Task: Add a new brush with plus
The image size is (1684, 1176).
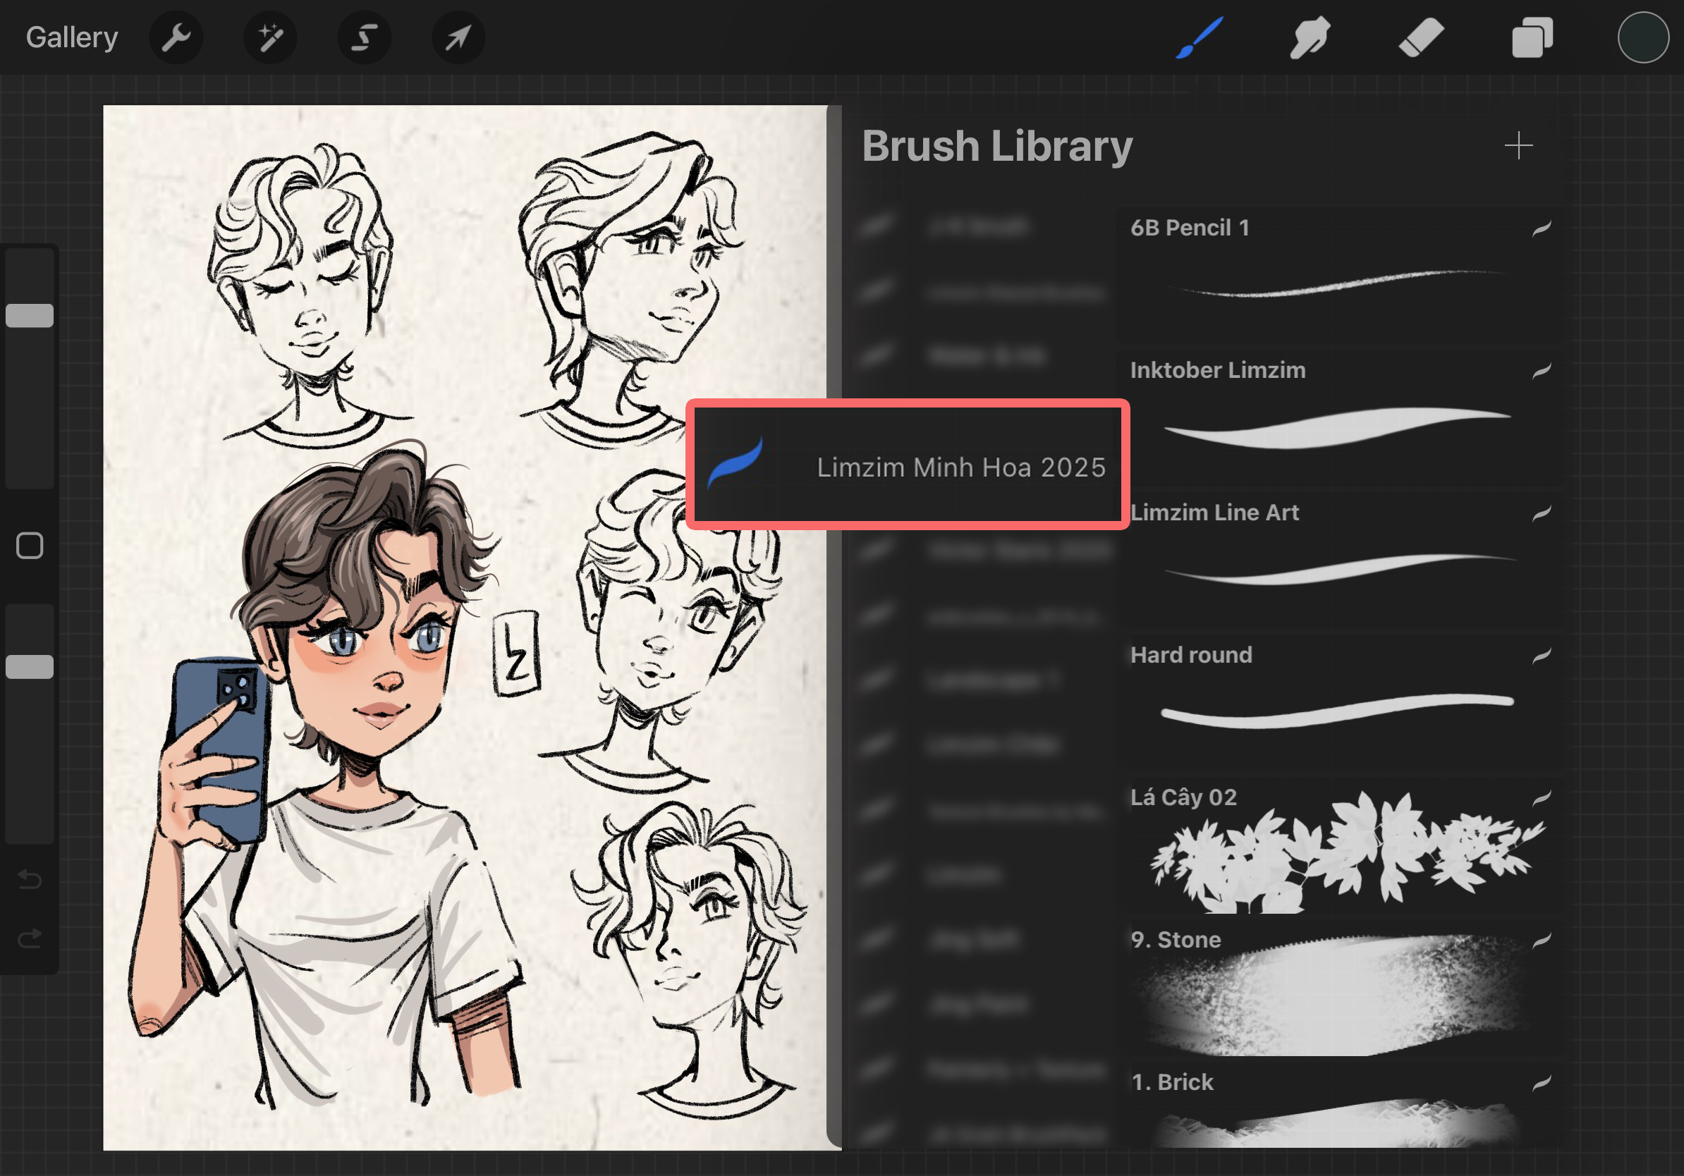Action: coord(1518,146)
